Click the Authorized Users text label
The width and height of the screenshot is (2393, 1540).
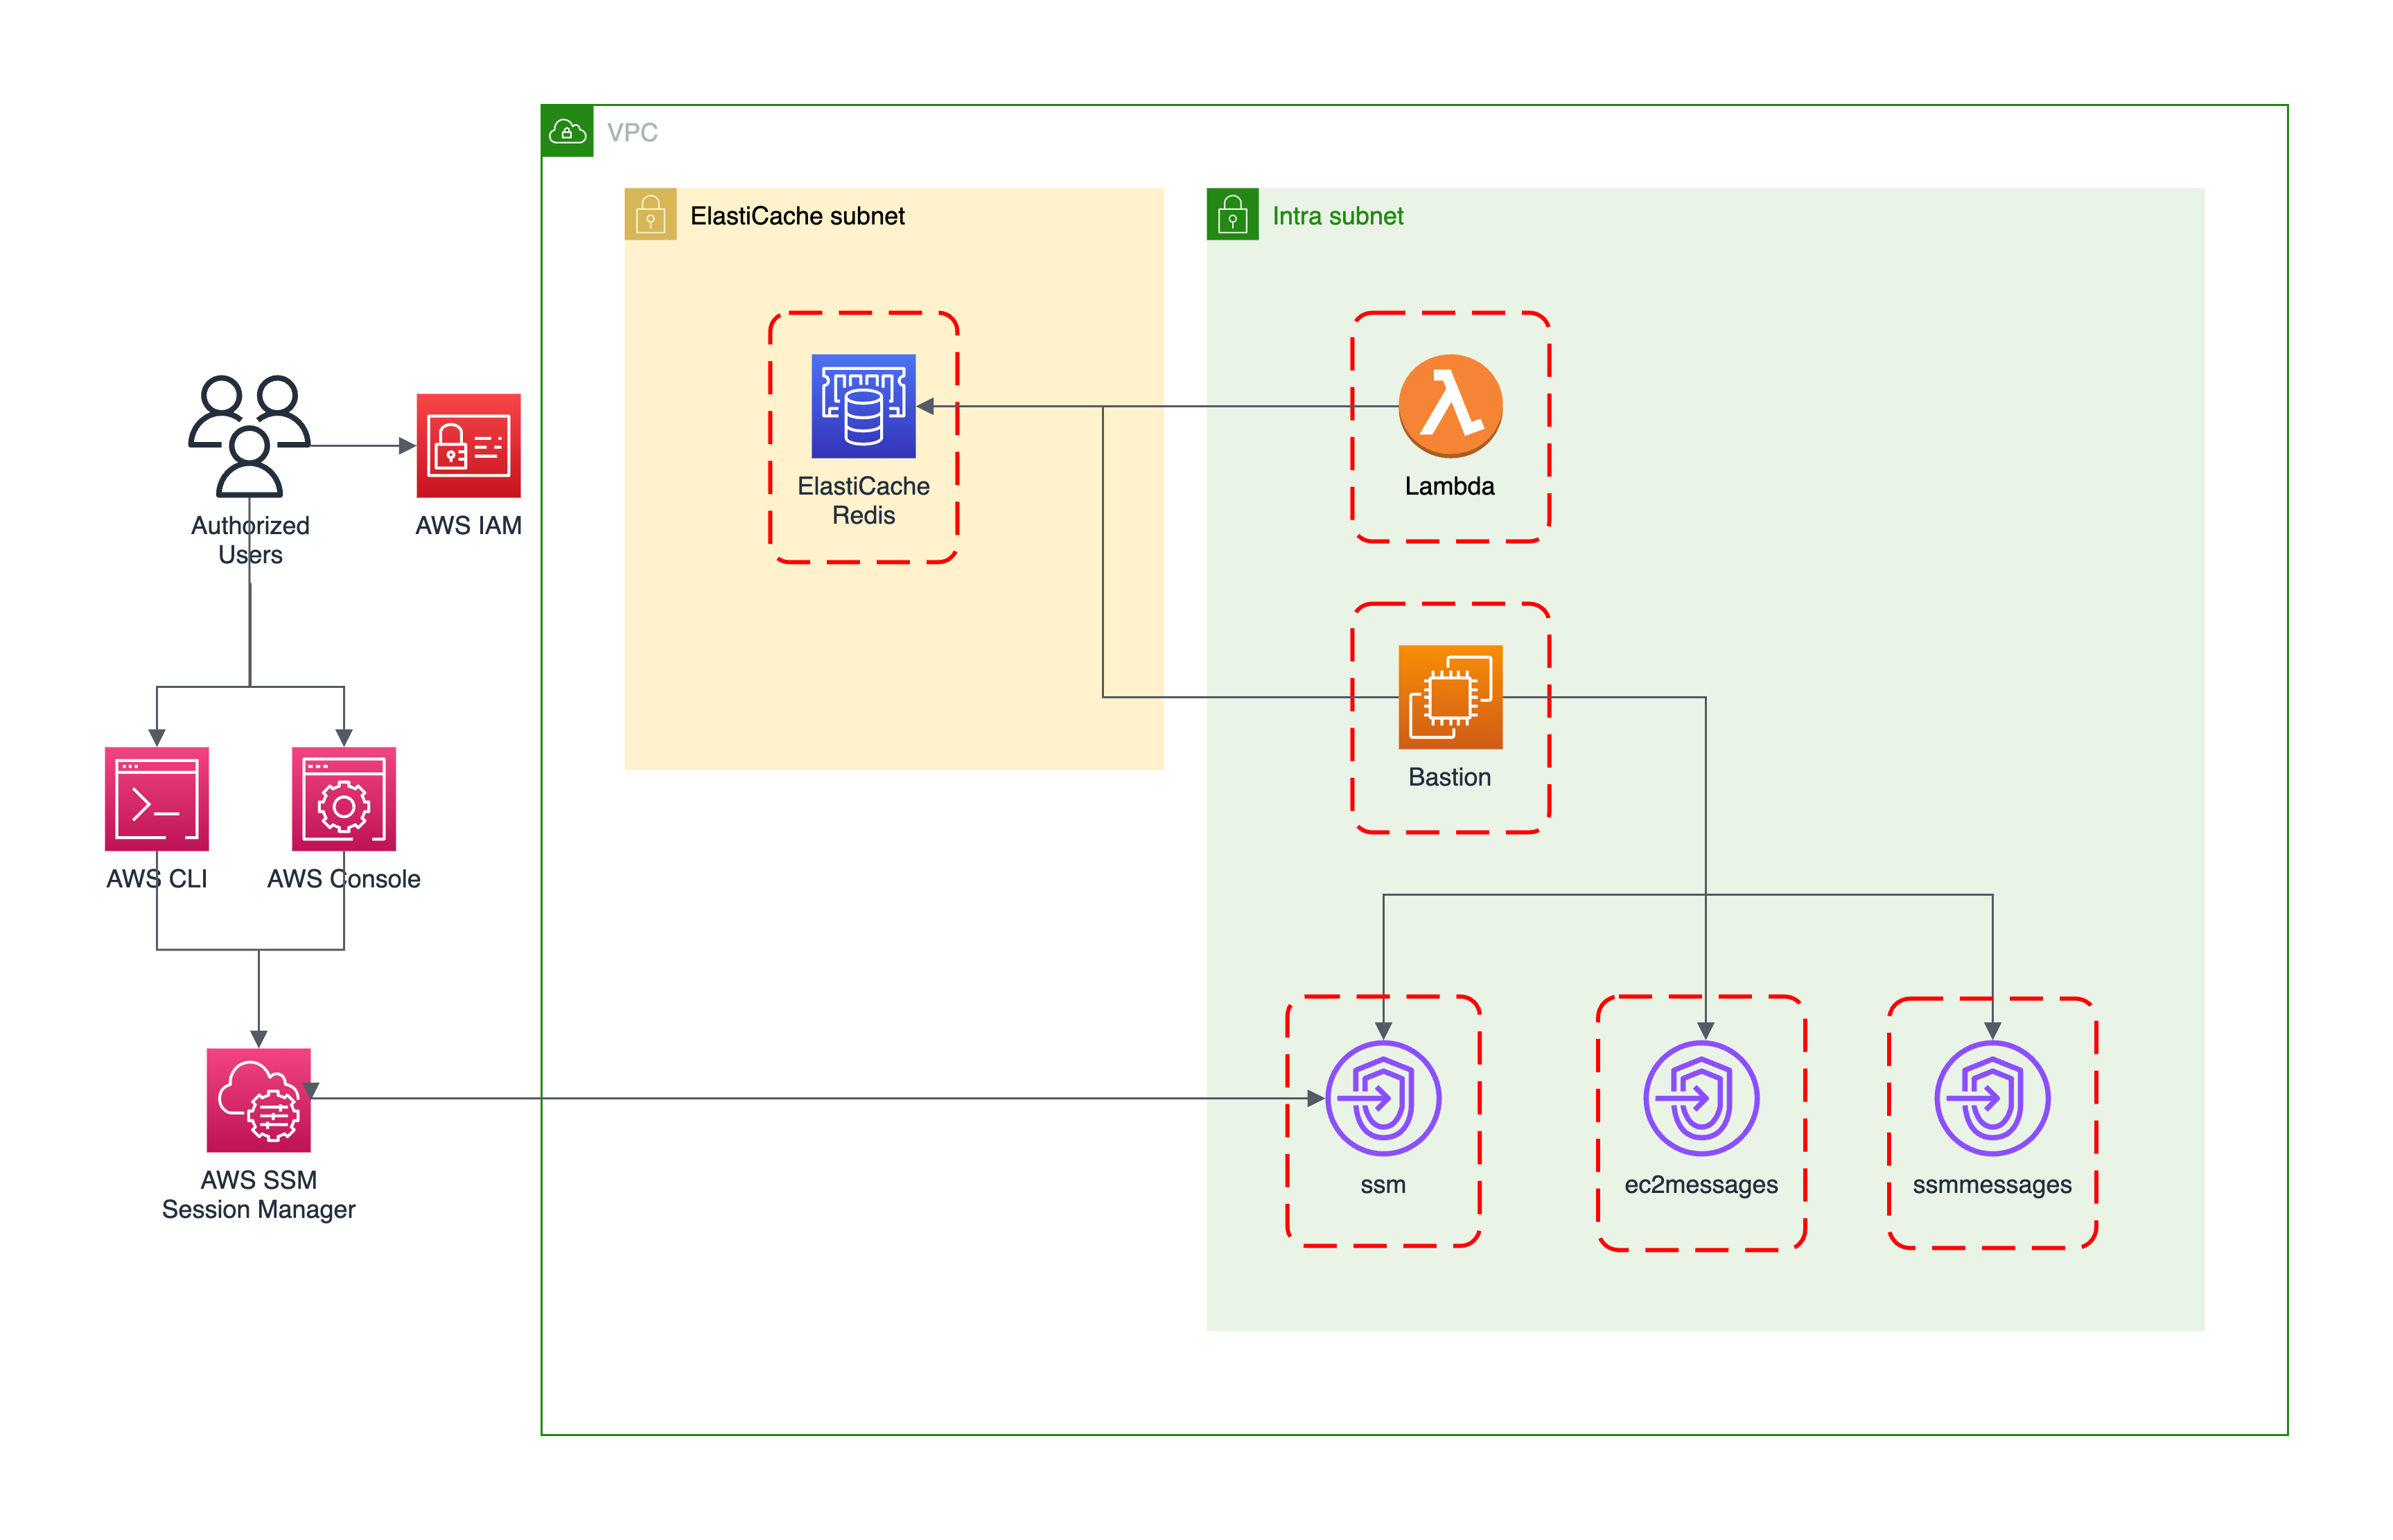click(x=250, y=540)
